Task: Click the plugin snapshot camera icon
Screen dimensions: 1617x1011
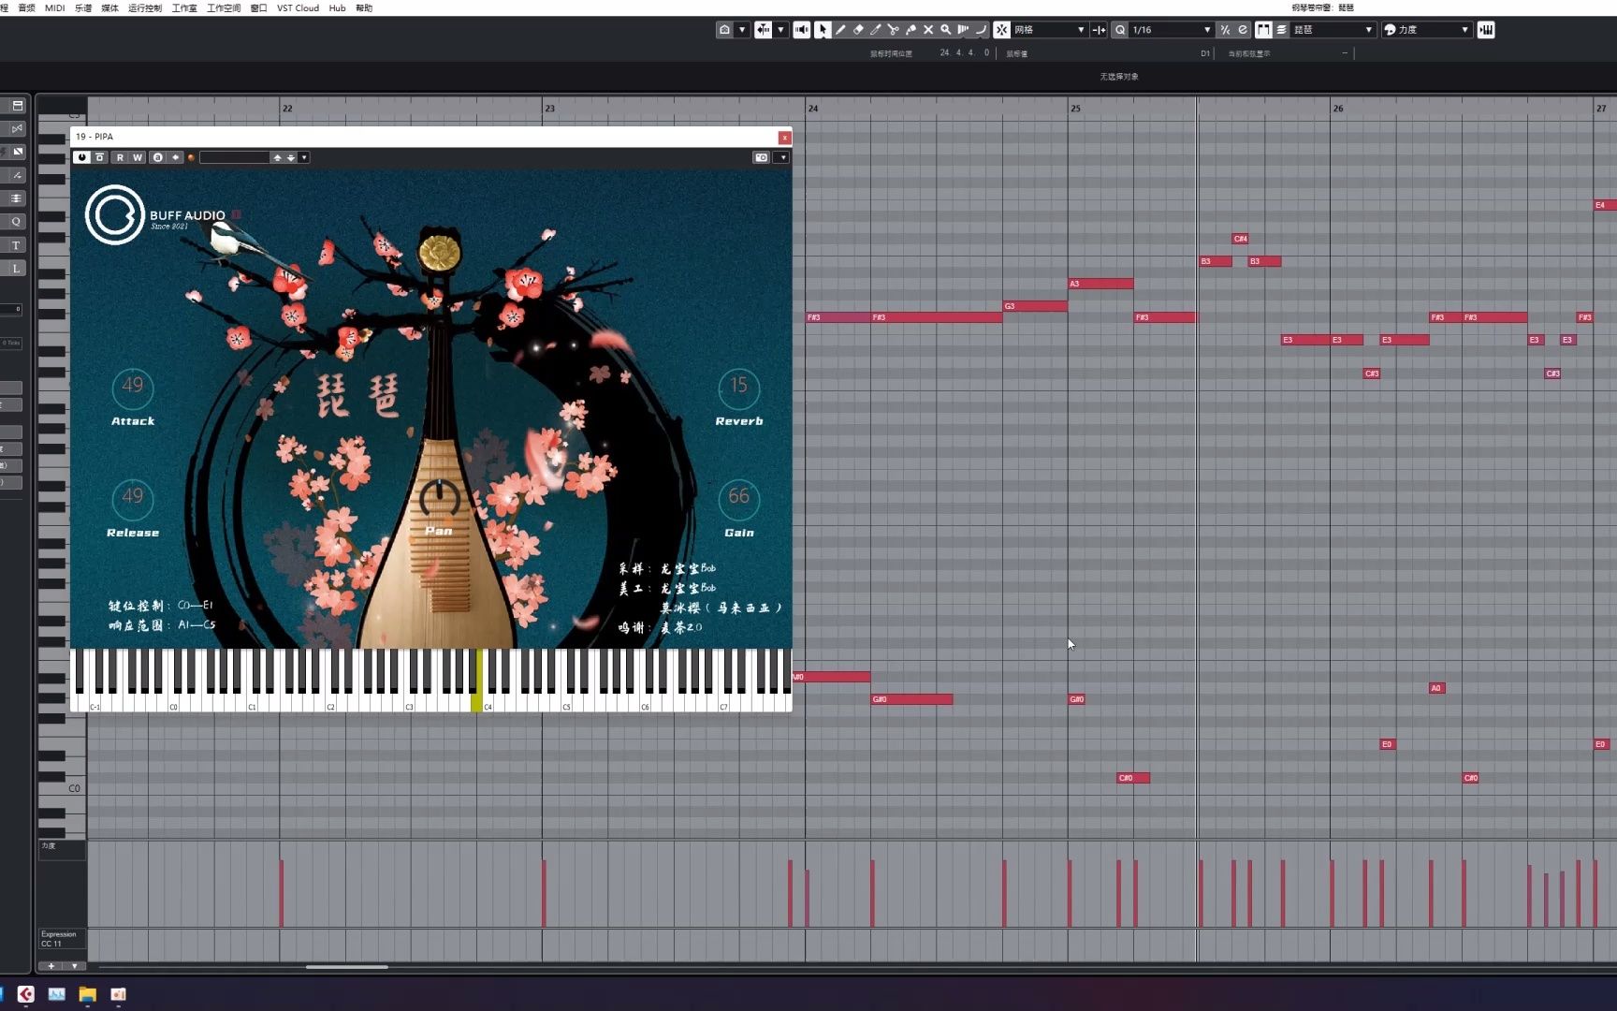Action: [x=762, y=157]
